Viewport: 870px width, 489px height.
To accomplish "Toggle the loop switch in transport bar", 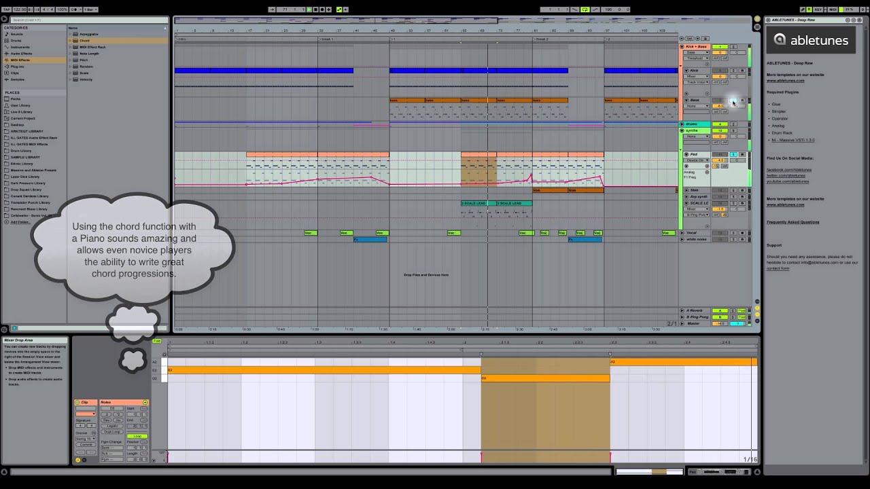I will point(585,10).
